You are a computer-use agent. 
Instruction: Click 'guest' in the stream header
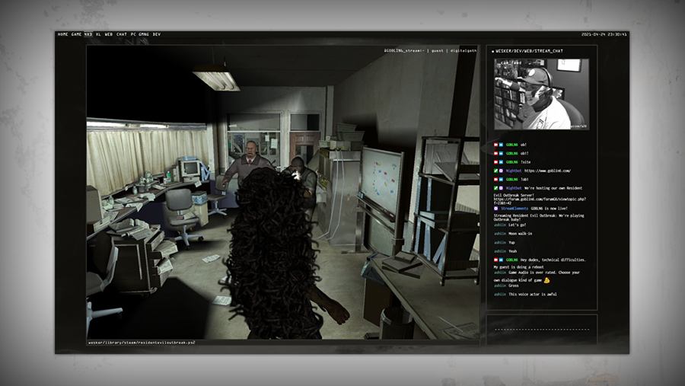coord(438,51)
